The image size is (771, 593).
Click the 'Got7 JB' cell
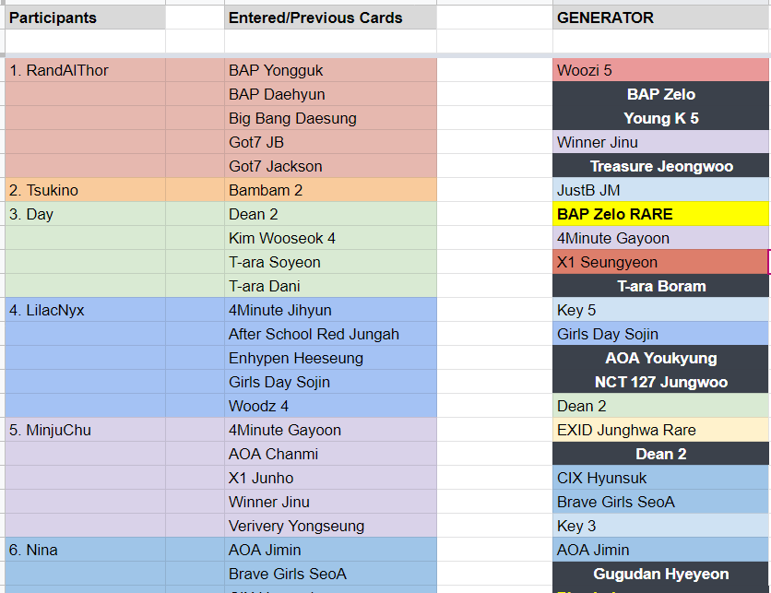330,142
